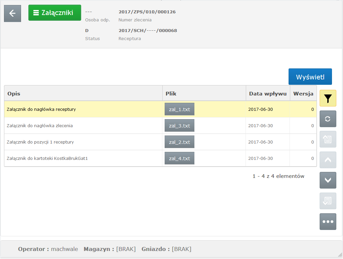This screenshot has height=259, width=343.
Task: Move selection up with chevron icon
Action: click(328, 160)
